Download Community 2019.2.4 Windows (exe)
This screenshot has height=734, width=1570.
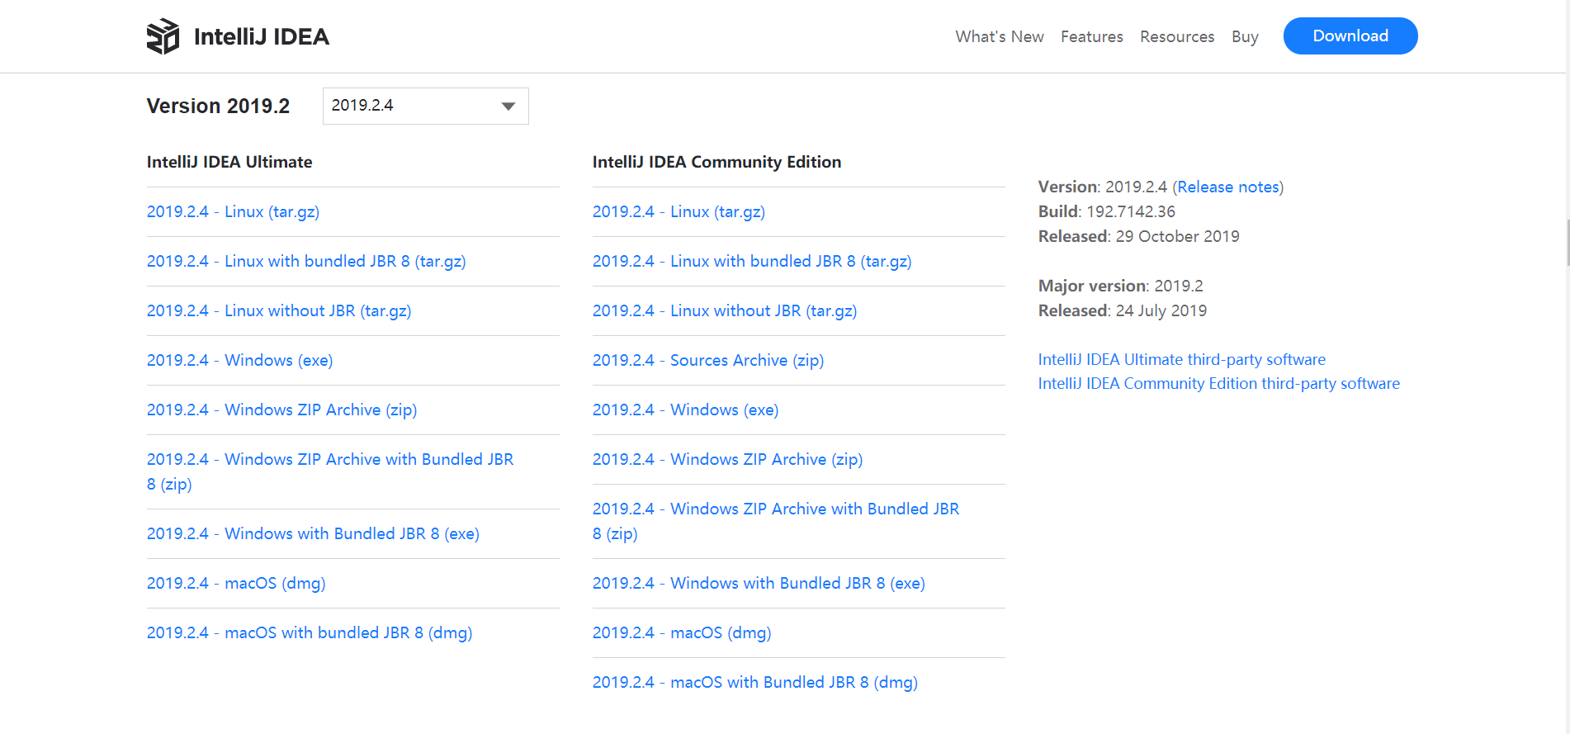(685, 410)
